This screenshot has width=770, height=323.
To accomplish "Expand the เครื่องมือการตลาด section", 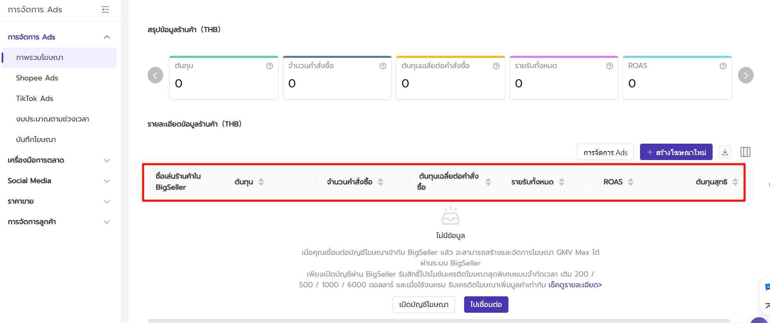I will pos(107,160).
